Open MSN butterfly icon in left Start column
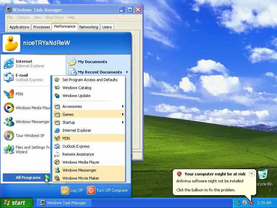 9,94
